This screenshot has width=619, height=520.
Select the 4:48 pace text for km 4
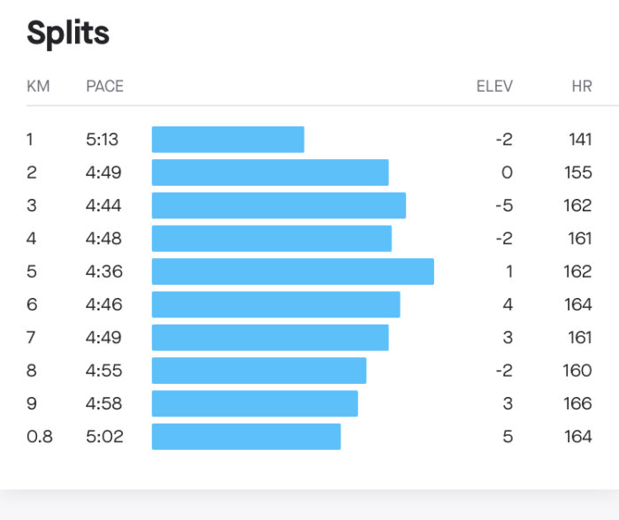coord(103,239)
